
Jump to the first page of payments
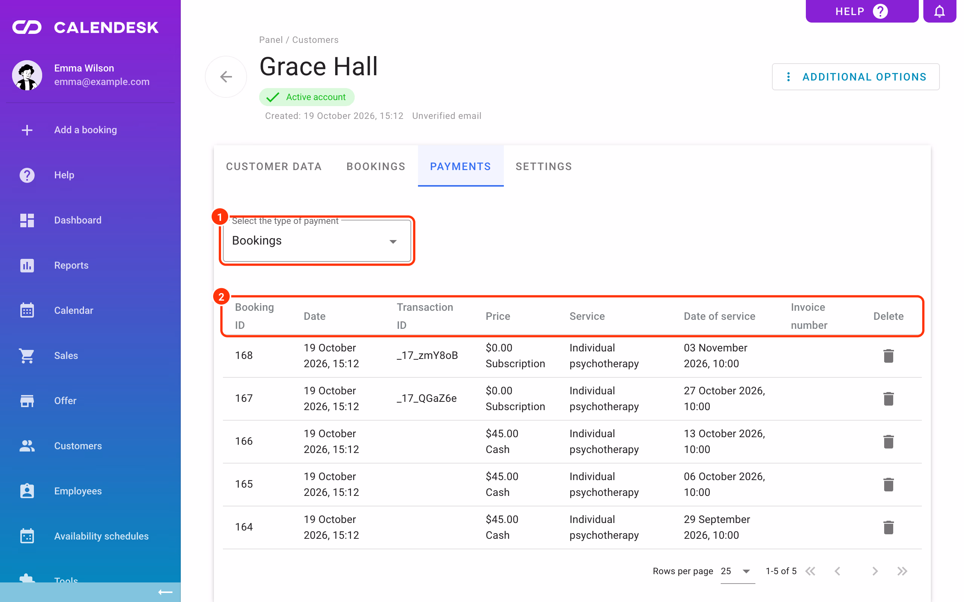(x=810, y=572)
